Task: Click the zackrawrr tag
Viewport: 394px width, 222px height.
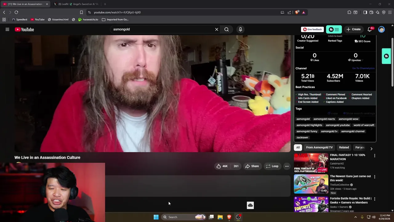Action: click(x=302, y=138)
